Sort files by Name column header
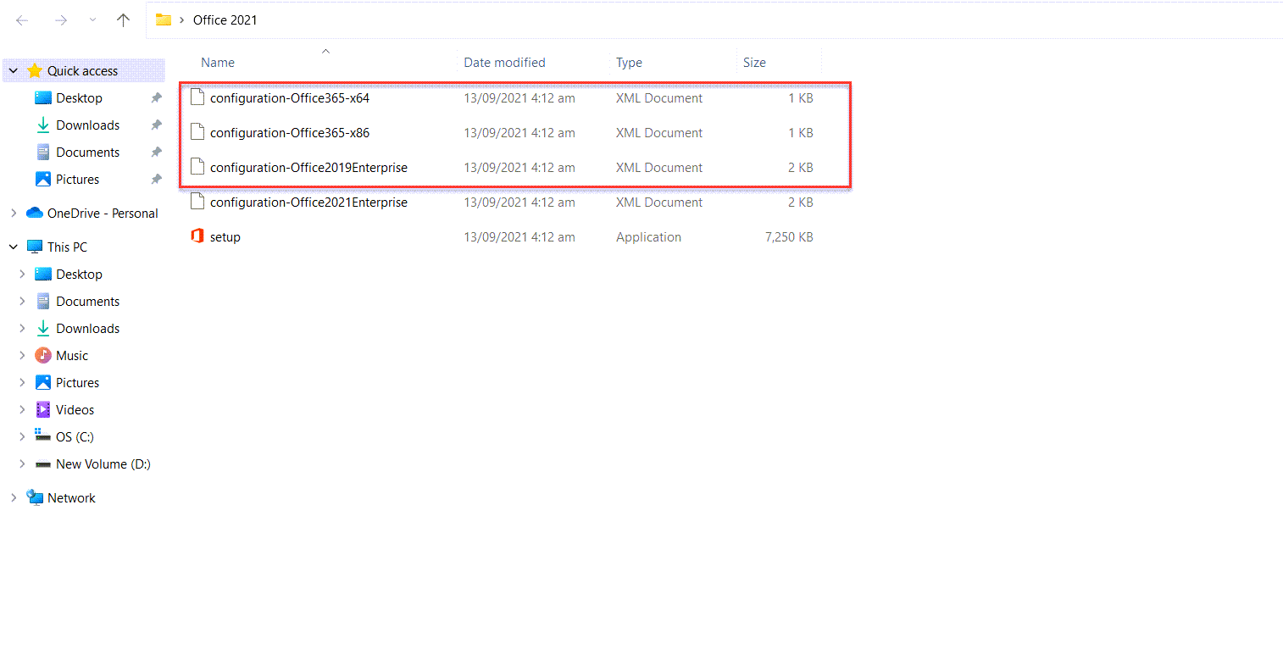This screenshot has height=666, width=1283. point(218,63)
